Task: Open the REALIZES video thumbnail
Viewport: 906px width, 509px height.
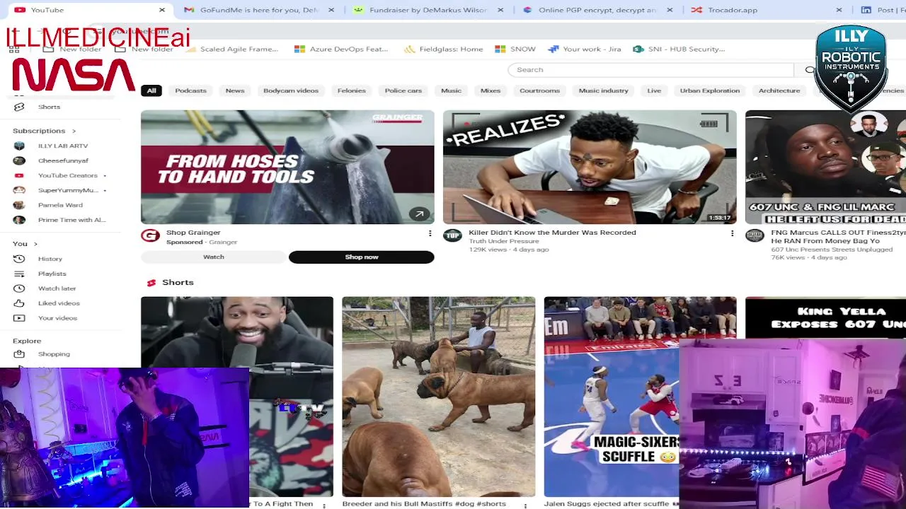Action: (590, 167)
